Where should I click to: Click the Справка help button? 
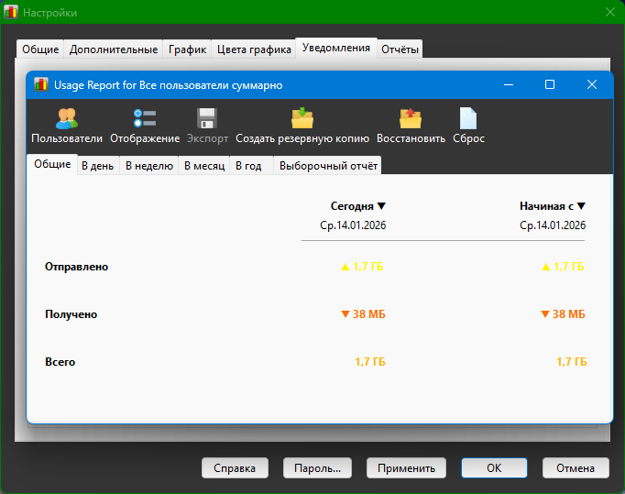(235, 467)
